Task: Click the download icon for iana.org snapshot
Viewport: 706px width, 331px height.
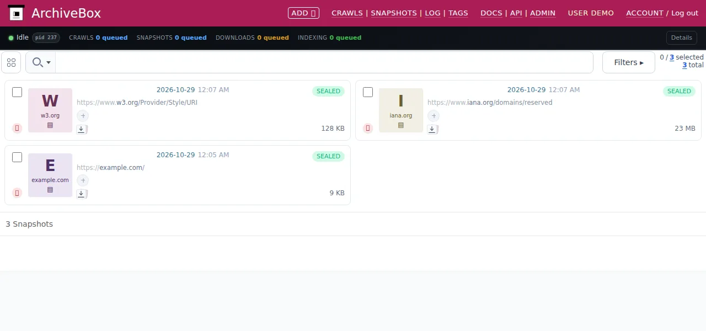Action: coord(432,129)
